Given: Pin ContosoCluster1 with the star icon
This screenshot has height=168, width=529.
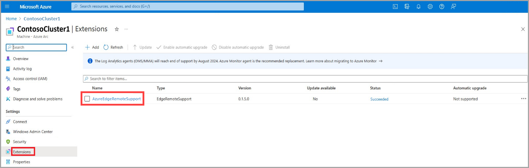Looking at the screenshot, I should 117,29.
